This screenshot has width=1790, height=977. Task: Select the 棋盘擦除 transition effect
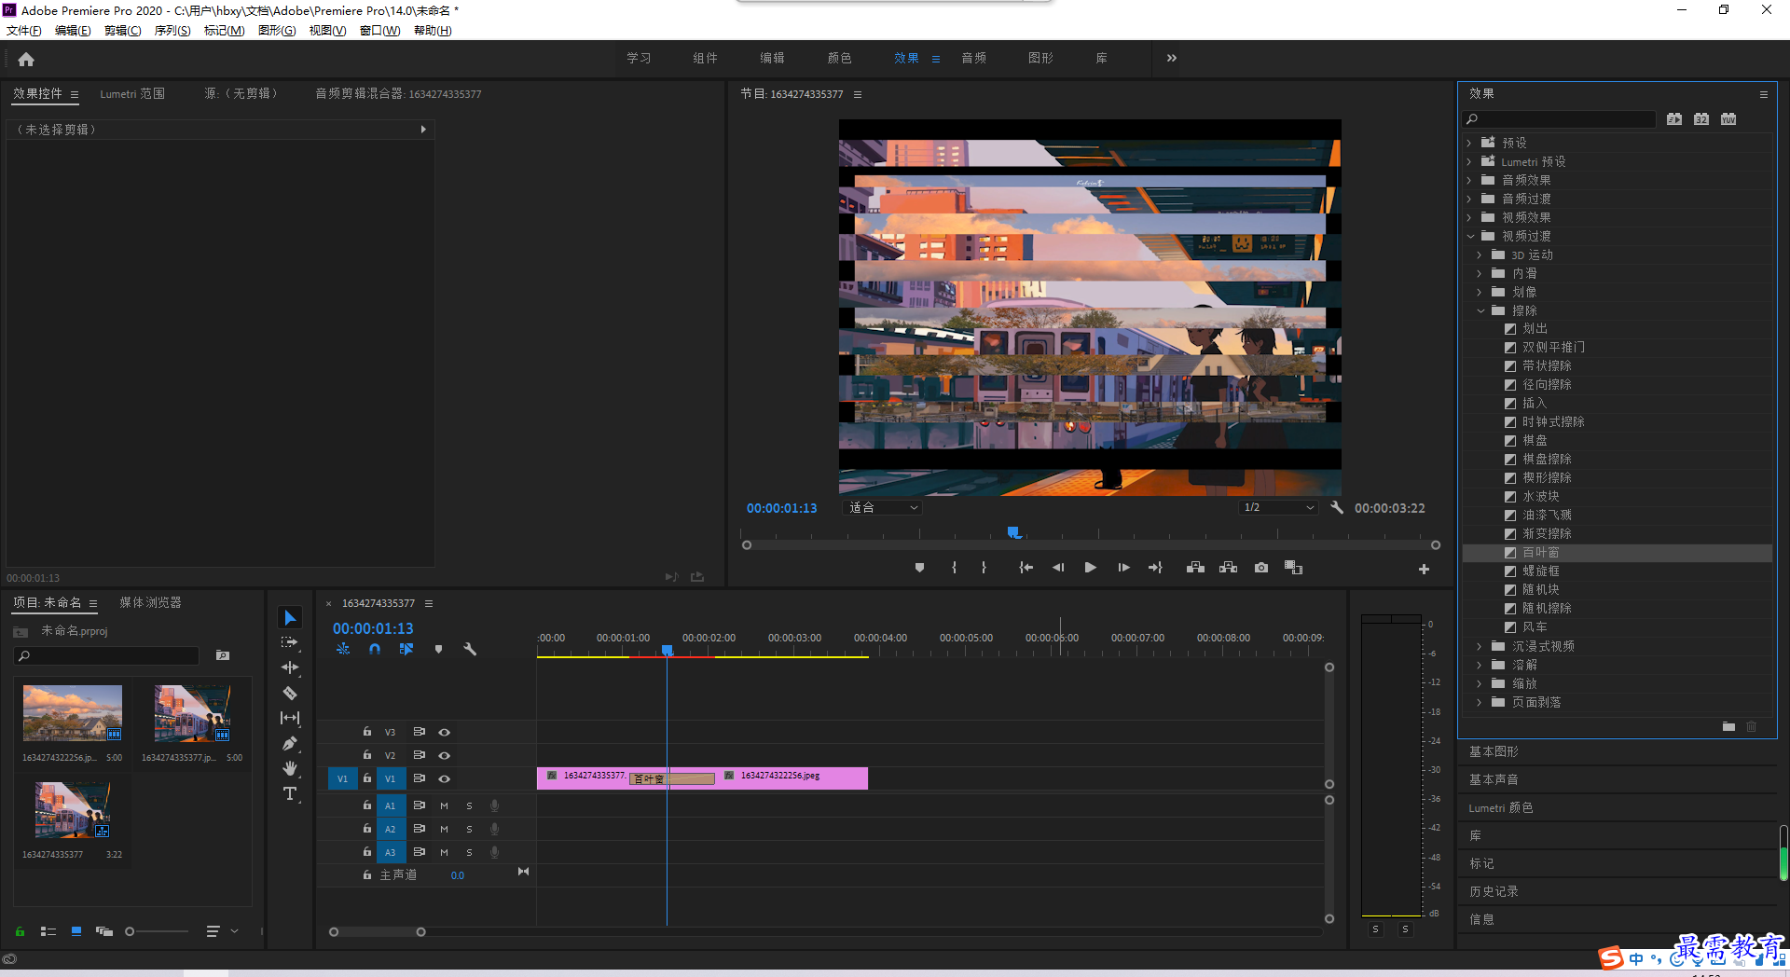pyautogui.click(x=1547, y=460)
